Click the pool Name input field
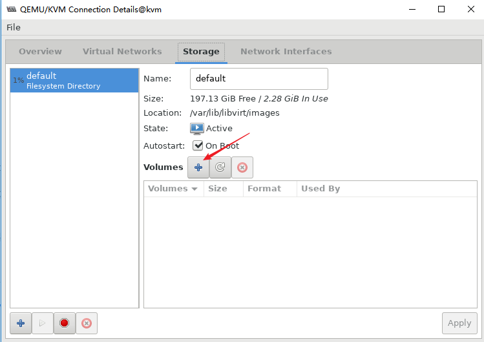Viewport: 484px width, 342px height. click(x=259, y=79)
